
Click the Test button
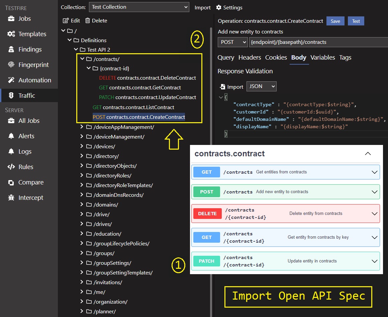356,21
